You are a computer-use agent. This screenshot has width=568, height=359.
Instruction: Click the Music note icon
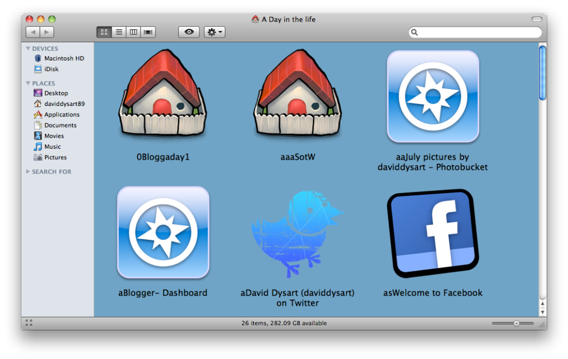pyautogui.click(x=38, y=146)
